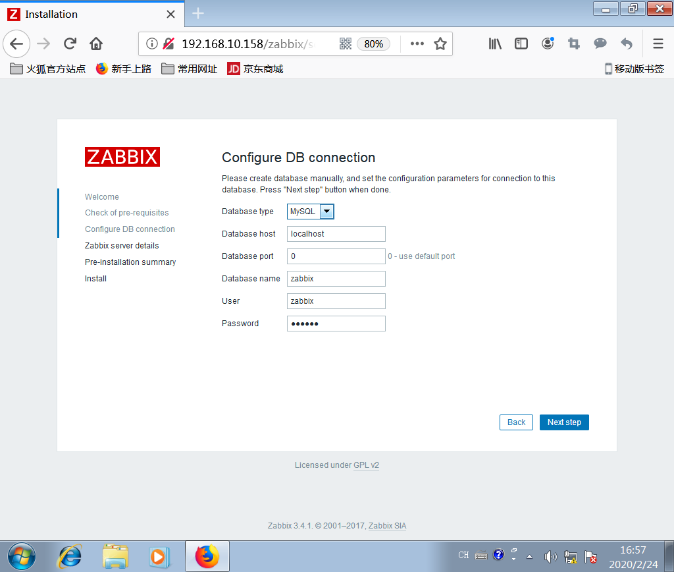Screen dimensions: 674x572
Task: Click the Firefox taskbar button
Action: pyautogui.click(x=207, y=556)
